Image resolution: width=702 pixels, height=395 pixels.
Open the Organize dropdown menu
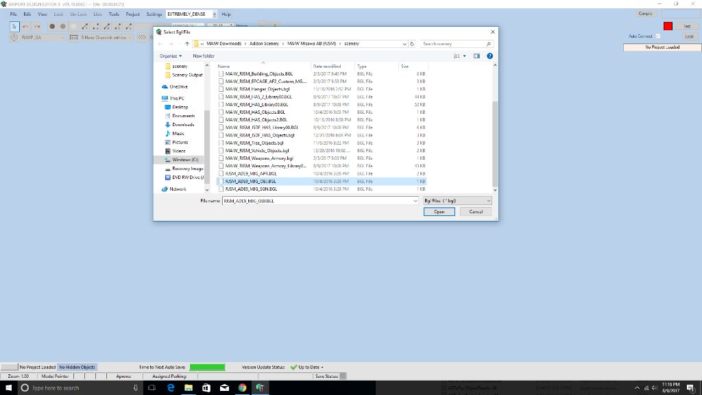tap(171, 56)
